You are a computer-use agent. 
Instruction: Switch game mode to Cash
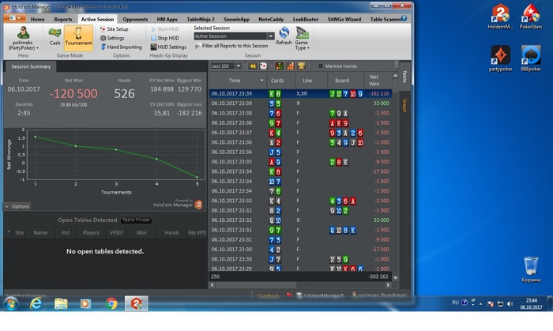[55, 36]
